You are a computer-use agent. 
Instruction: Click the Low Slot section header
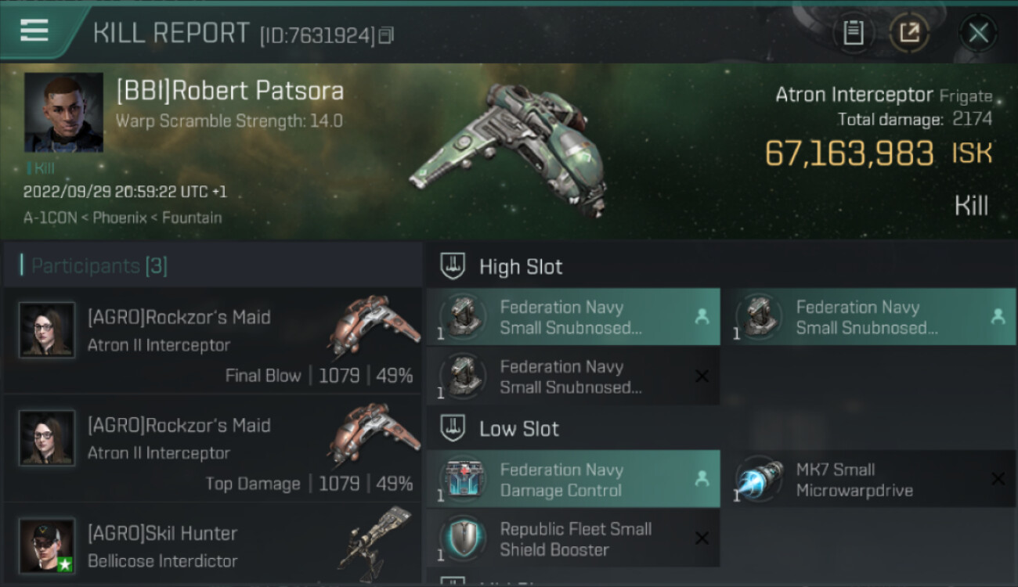[518, 429]
